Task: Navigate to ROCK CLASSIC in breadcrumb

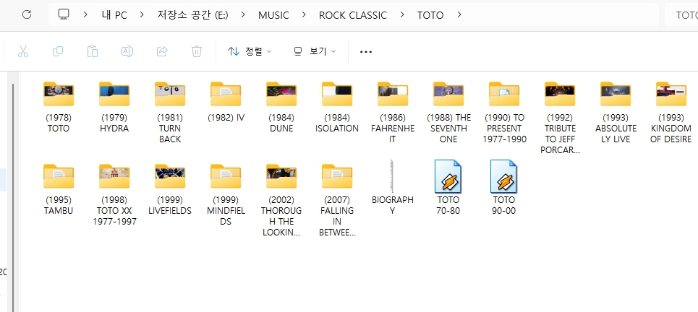Action: (352, 14)
